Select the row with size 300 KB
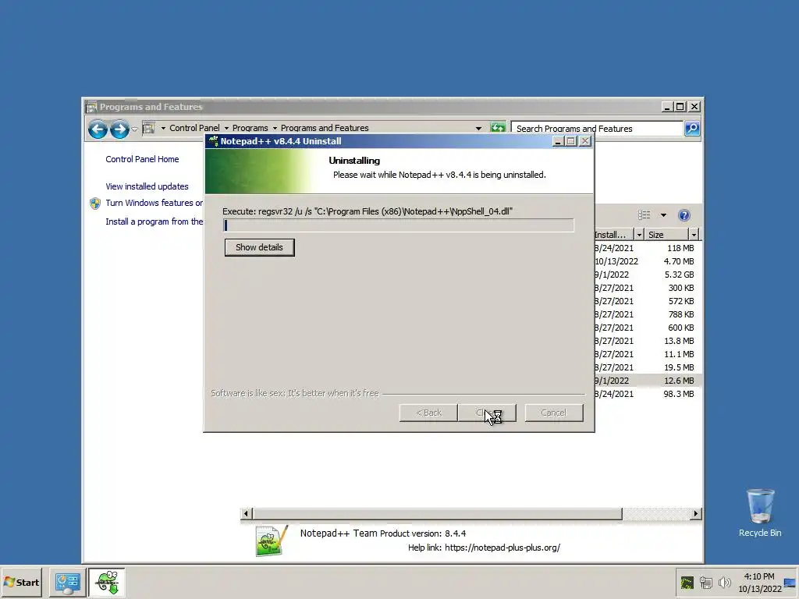 (x=647, y=288)
